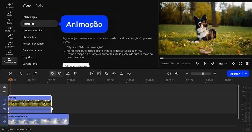The image size is (252, 132).
Task: Select the Split scissors tool
Action: click(x=68, y=74)
